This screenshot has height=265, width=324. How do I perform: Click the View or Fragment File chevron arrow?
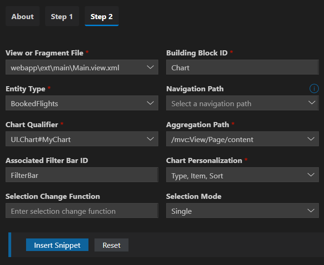150,68
